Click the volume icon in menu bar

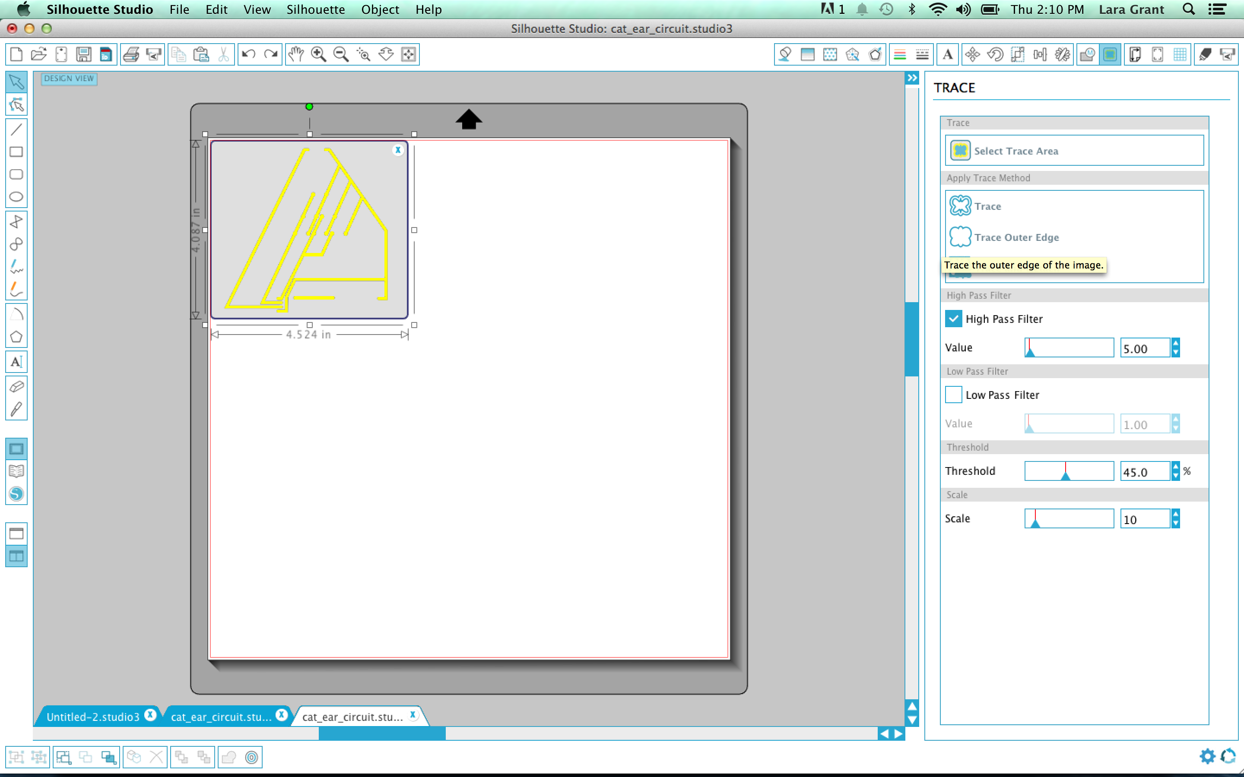click(963, 9)
